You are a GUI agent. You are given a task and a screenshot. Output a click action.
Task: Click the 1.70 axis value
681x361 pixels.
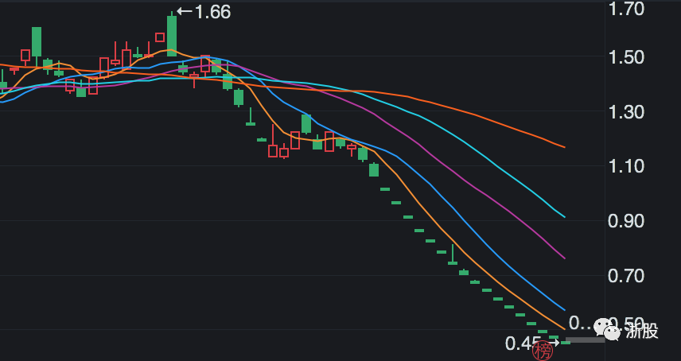pos(626,9)
